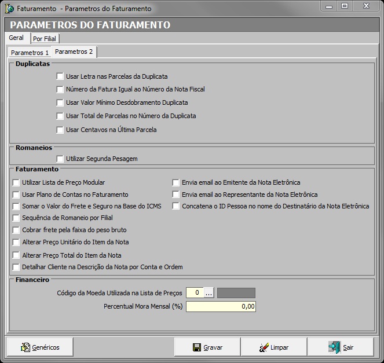Check Usar Centavos na Última Parcela
384x363 pixels.
[60, 130]
